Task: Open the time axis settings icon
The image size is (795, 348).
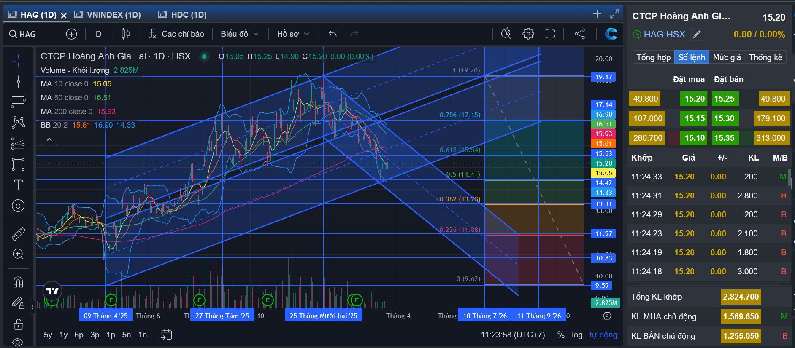Action: click(607, 316)
